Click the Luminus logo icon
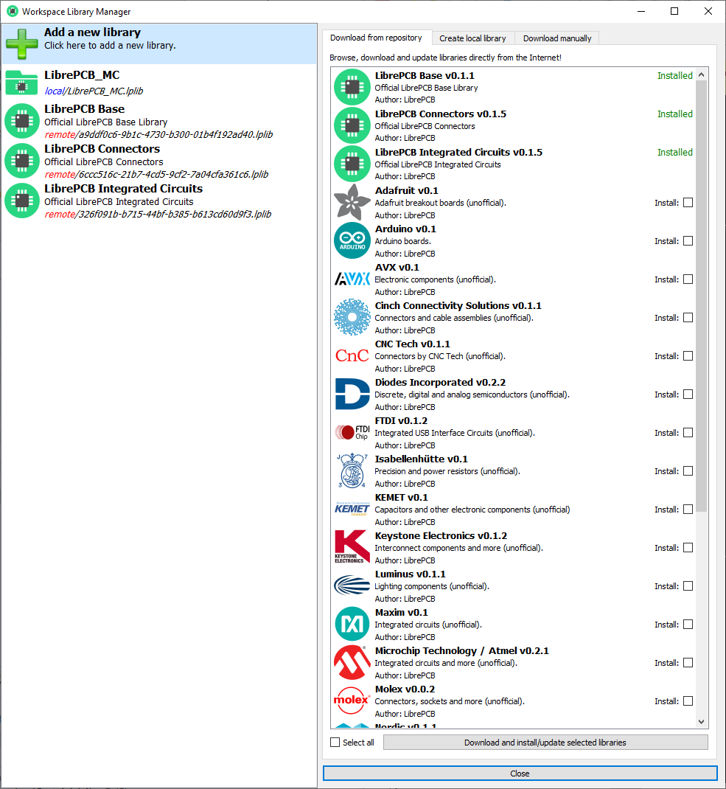The image size is (726, 789). coord(352,585)
